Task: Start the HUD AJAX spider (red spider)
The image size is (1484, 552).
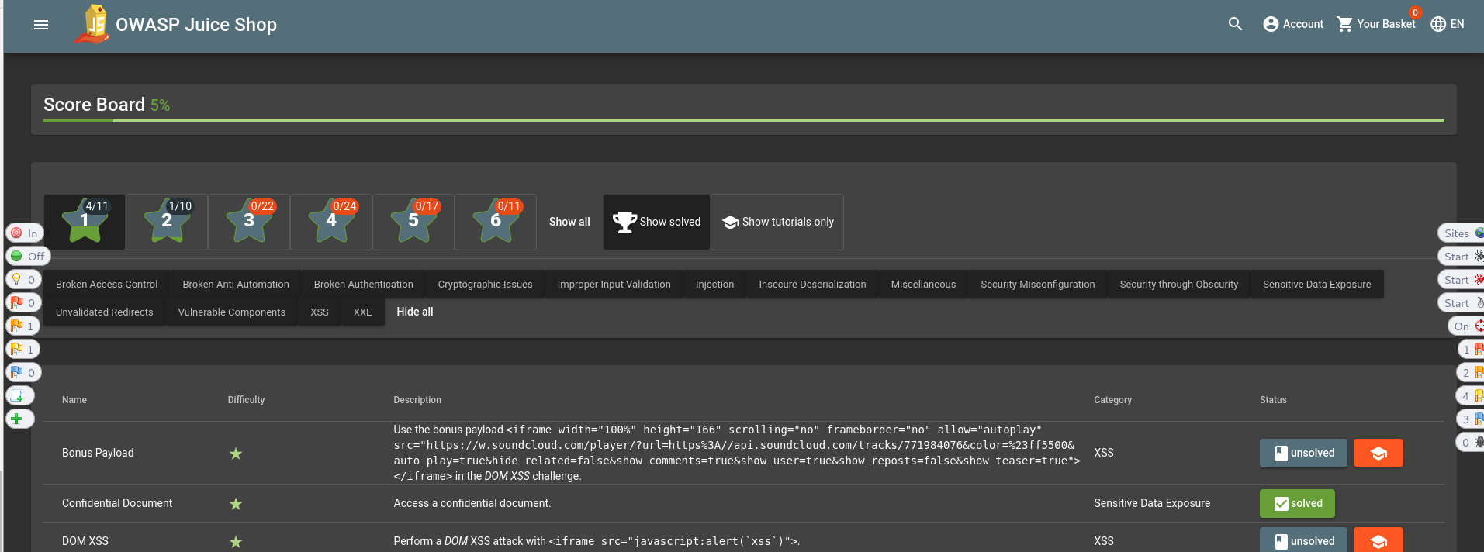Action: pyautogui.click(x=1462, y=279)
